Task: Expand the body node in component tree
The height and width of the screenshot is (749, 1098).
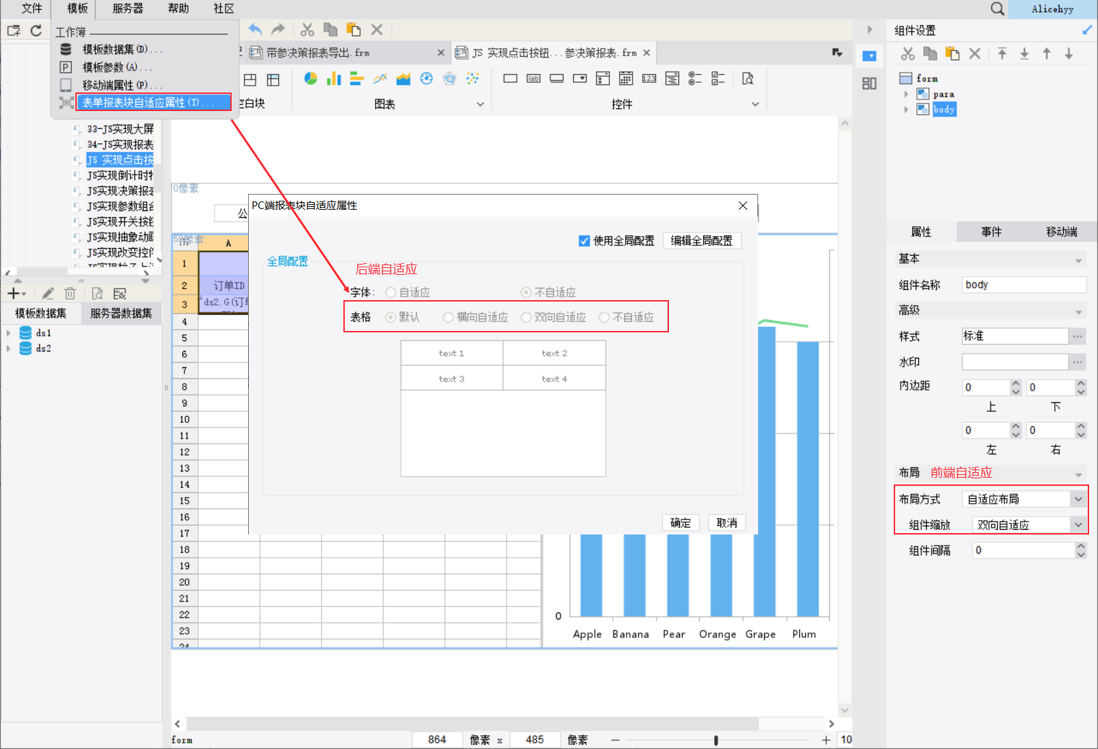Action: coord(906,110)
